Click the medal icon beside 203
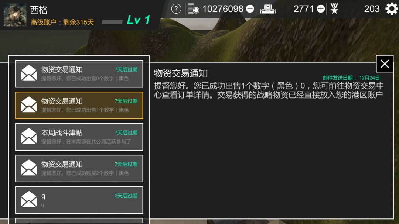399x224 pixels. coord(334,9)
